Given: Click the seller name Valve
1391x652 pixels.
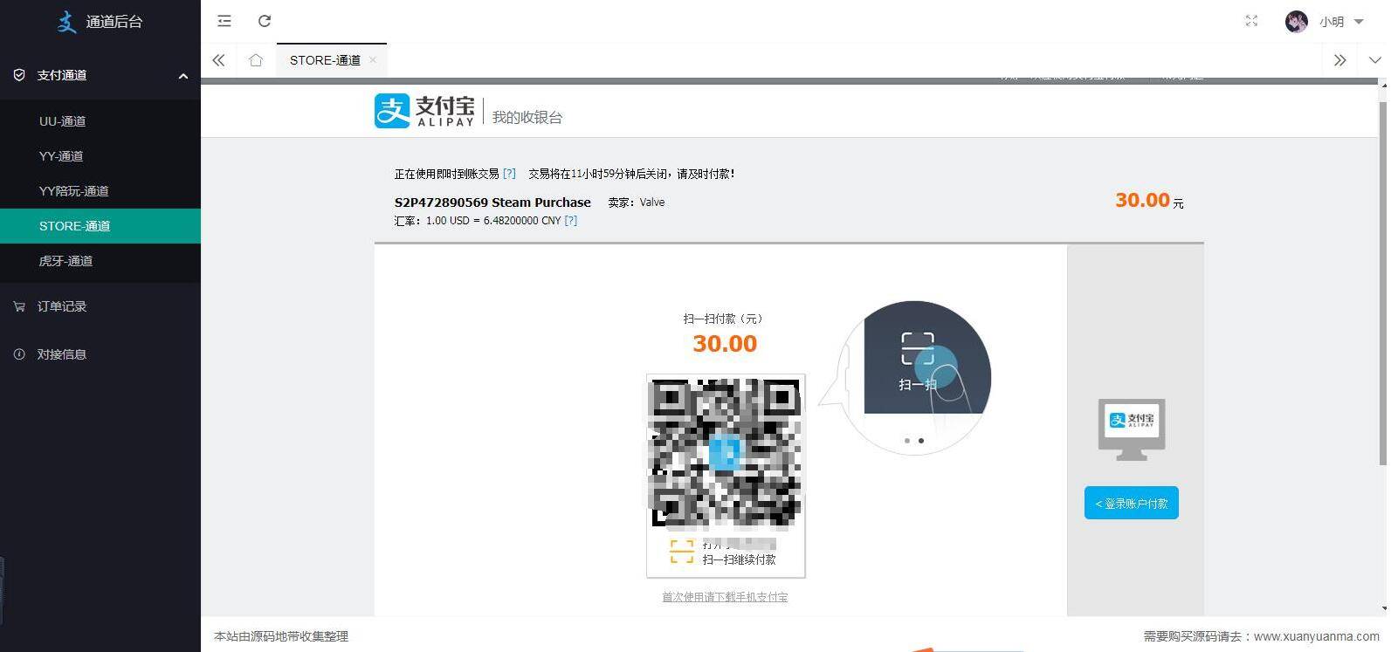Looking at the screenshot, I should (x=652, y=202).
